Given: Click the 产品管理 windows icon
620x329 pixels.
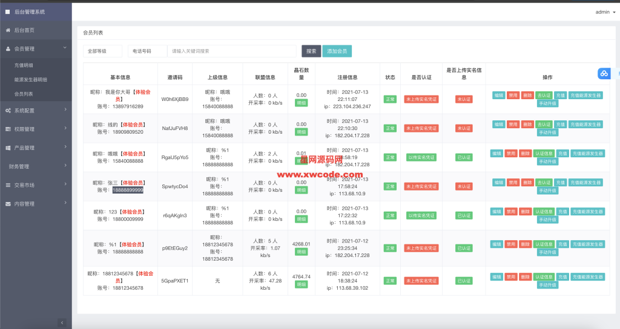Looking at the screenshot, I should (x=8, y=148).
